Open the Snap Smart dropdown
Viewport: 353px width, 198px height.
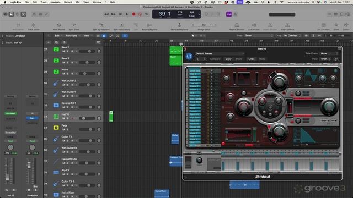point(259,35)
